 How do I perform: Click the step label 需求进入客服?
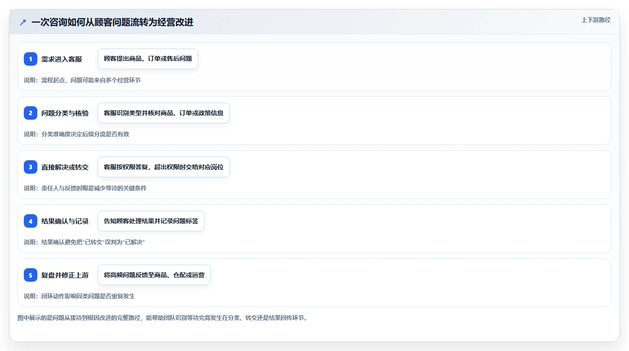pos(62,59)
